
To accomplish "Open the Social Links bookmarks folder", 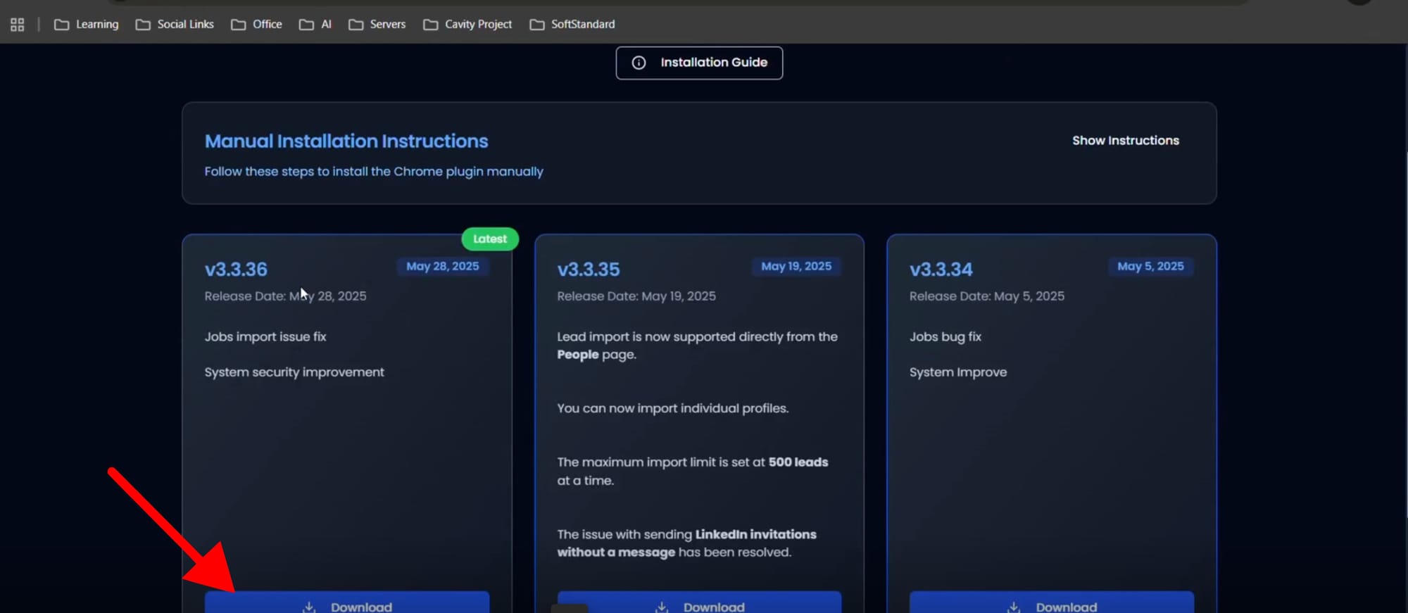I will click(x=175, y=25).
